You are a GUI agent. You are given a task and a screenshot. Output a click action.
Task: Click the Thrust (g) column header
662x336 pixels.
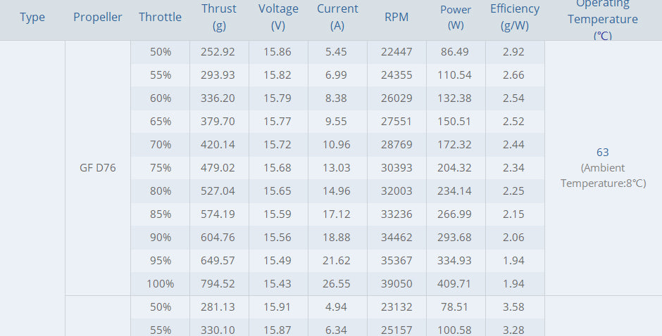pyautogui.click(x=219, y=18)
